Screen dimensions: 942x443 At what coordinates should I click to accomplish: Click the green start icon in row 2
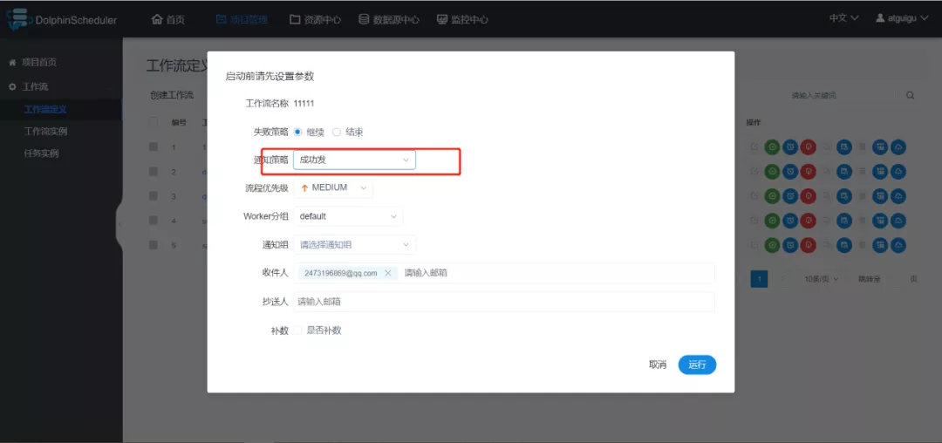[772, 172]
